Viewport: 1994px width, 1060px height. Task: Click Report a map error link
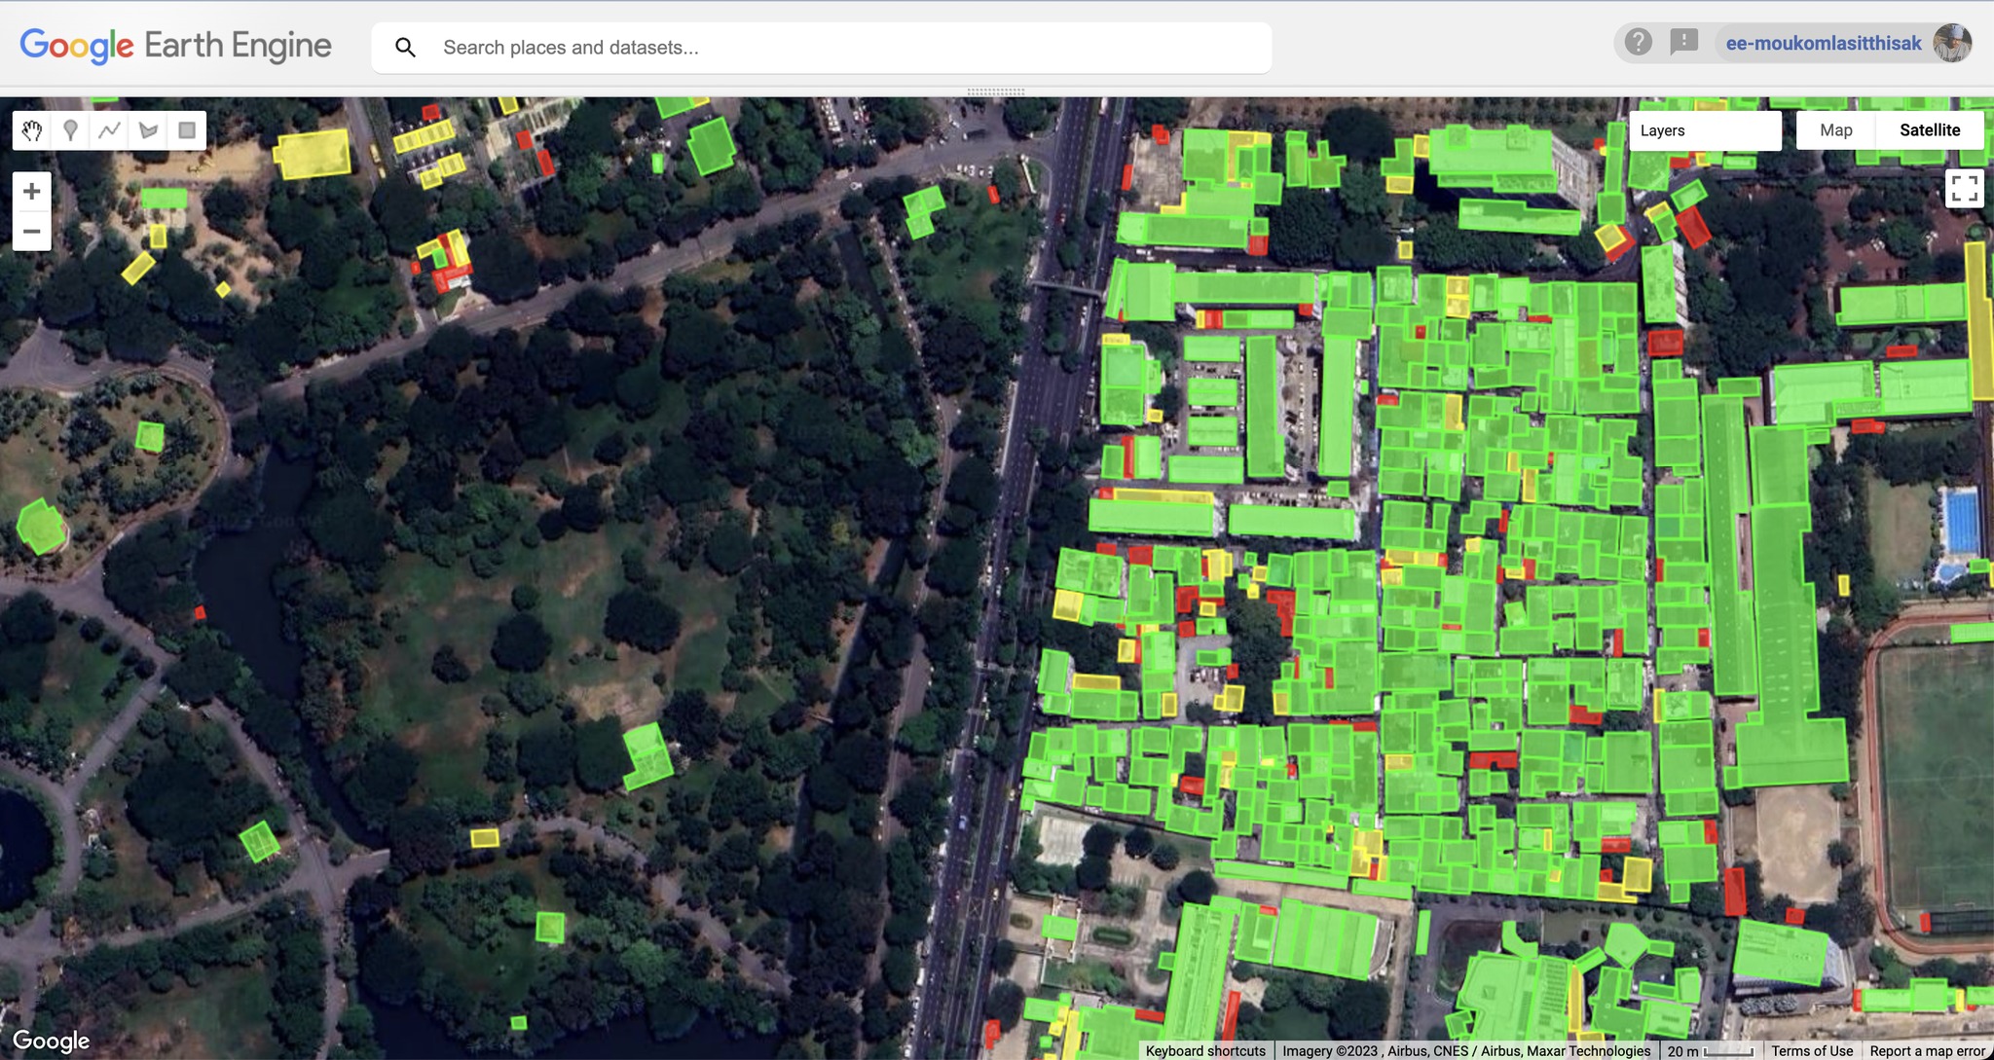1927,1051
